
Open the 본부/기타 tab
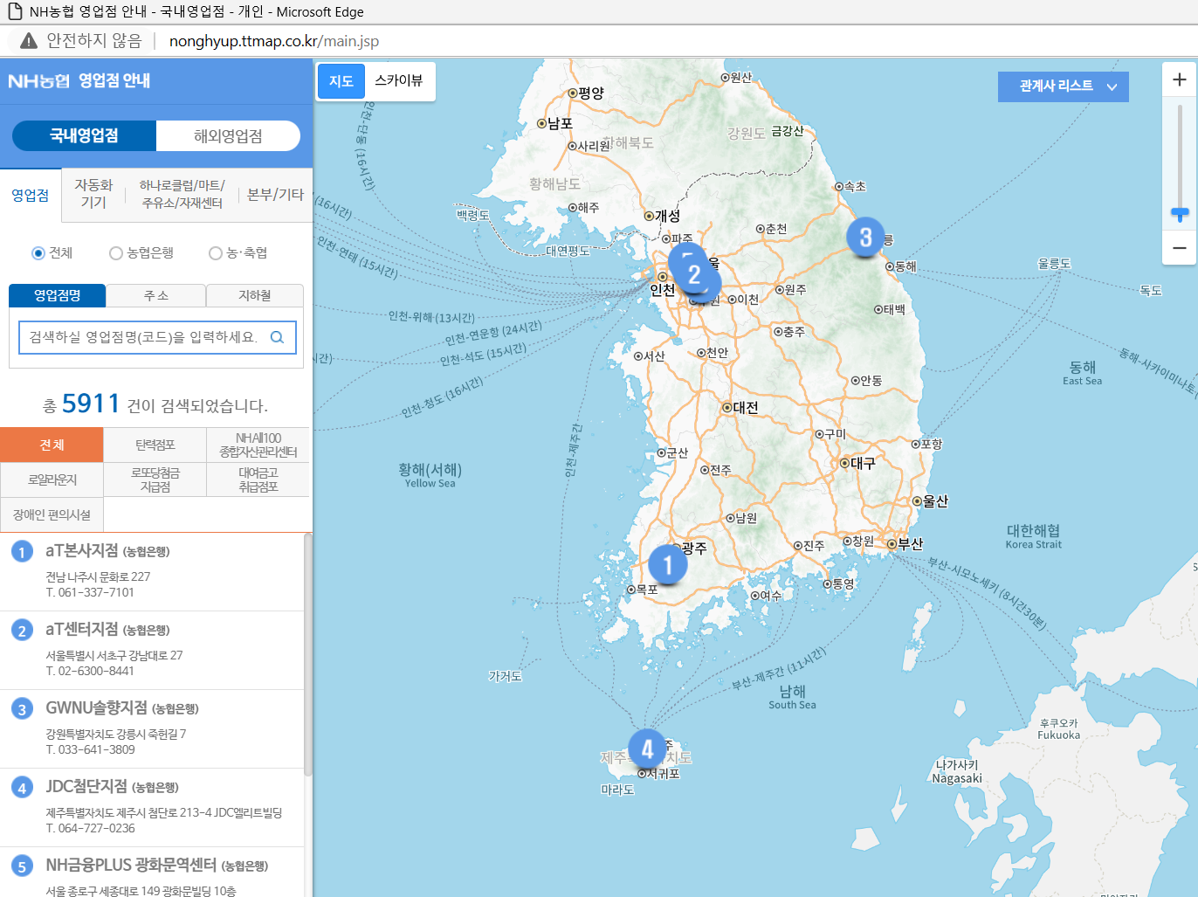point(275,194)
